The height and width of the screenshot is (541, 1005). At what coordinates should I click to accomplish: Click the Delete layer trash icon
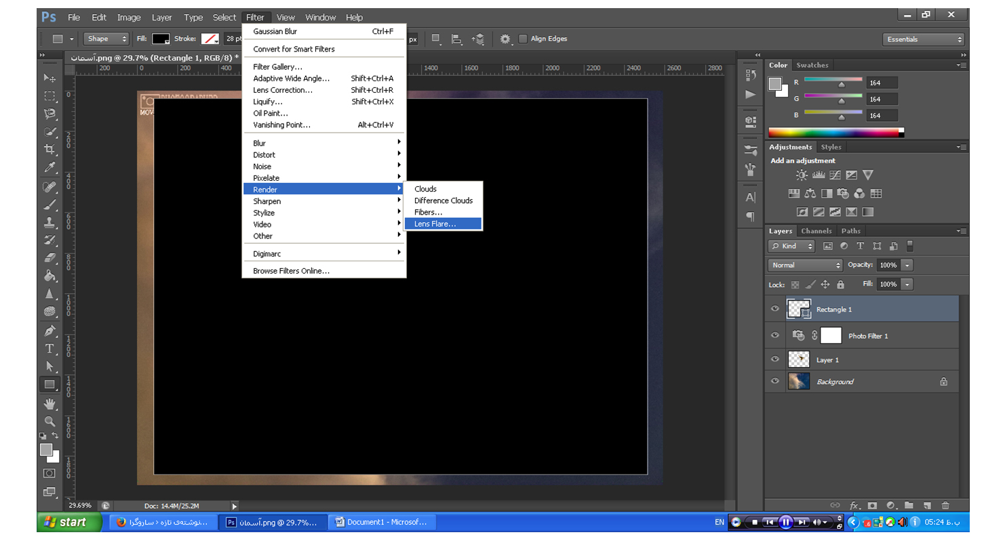tap(945, 505)
